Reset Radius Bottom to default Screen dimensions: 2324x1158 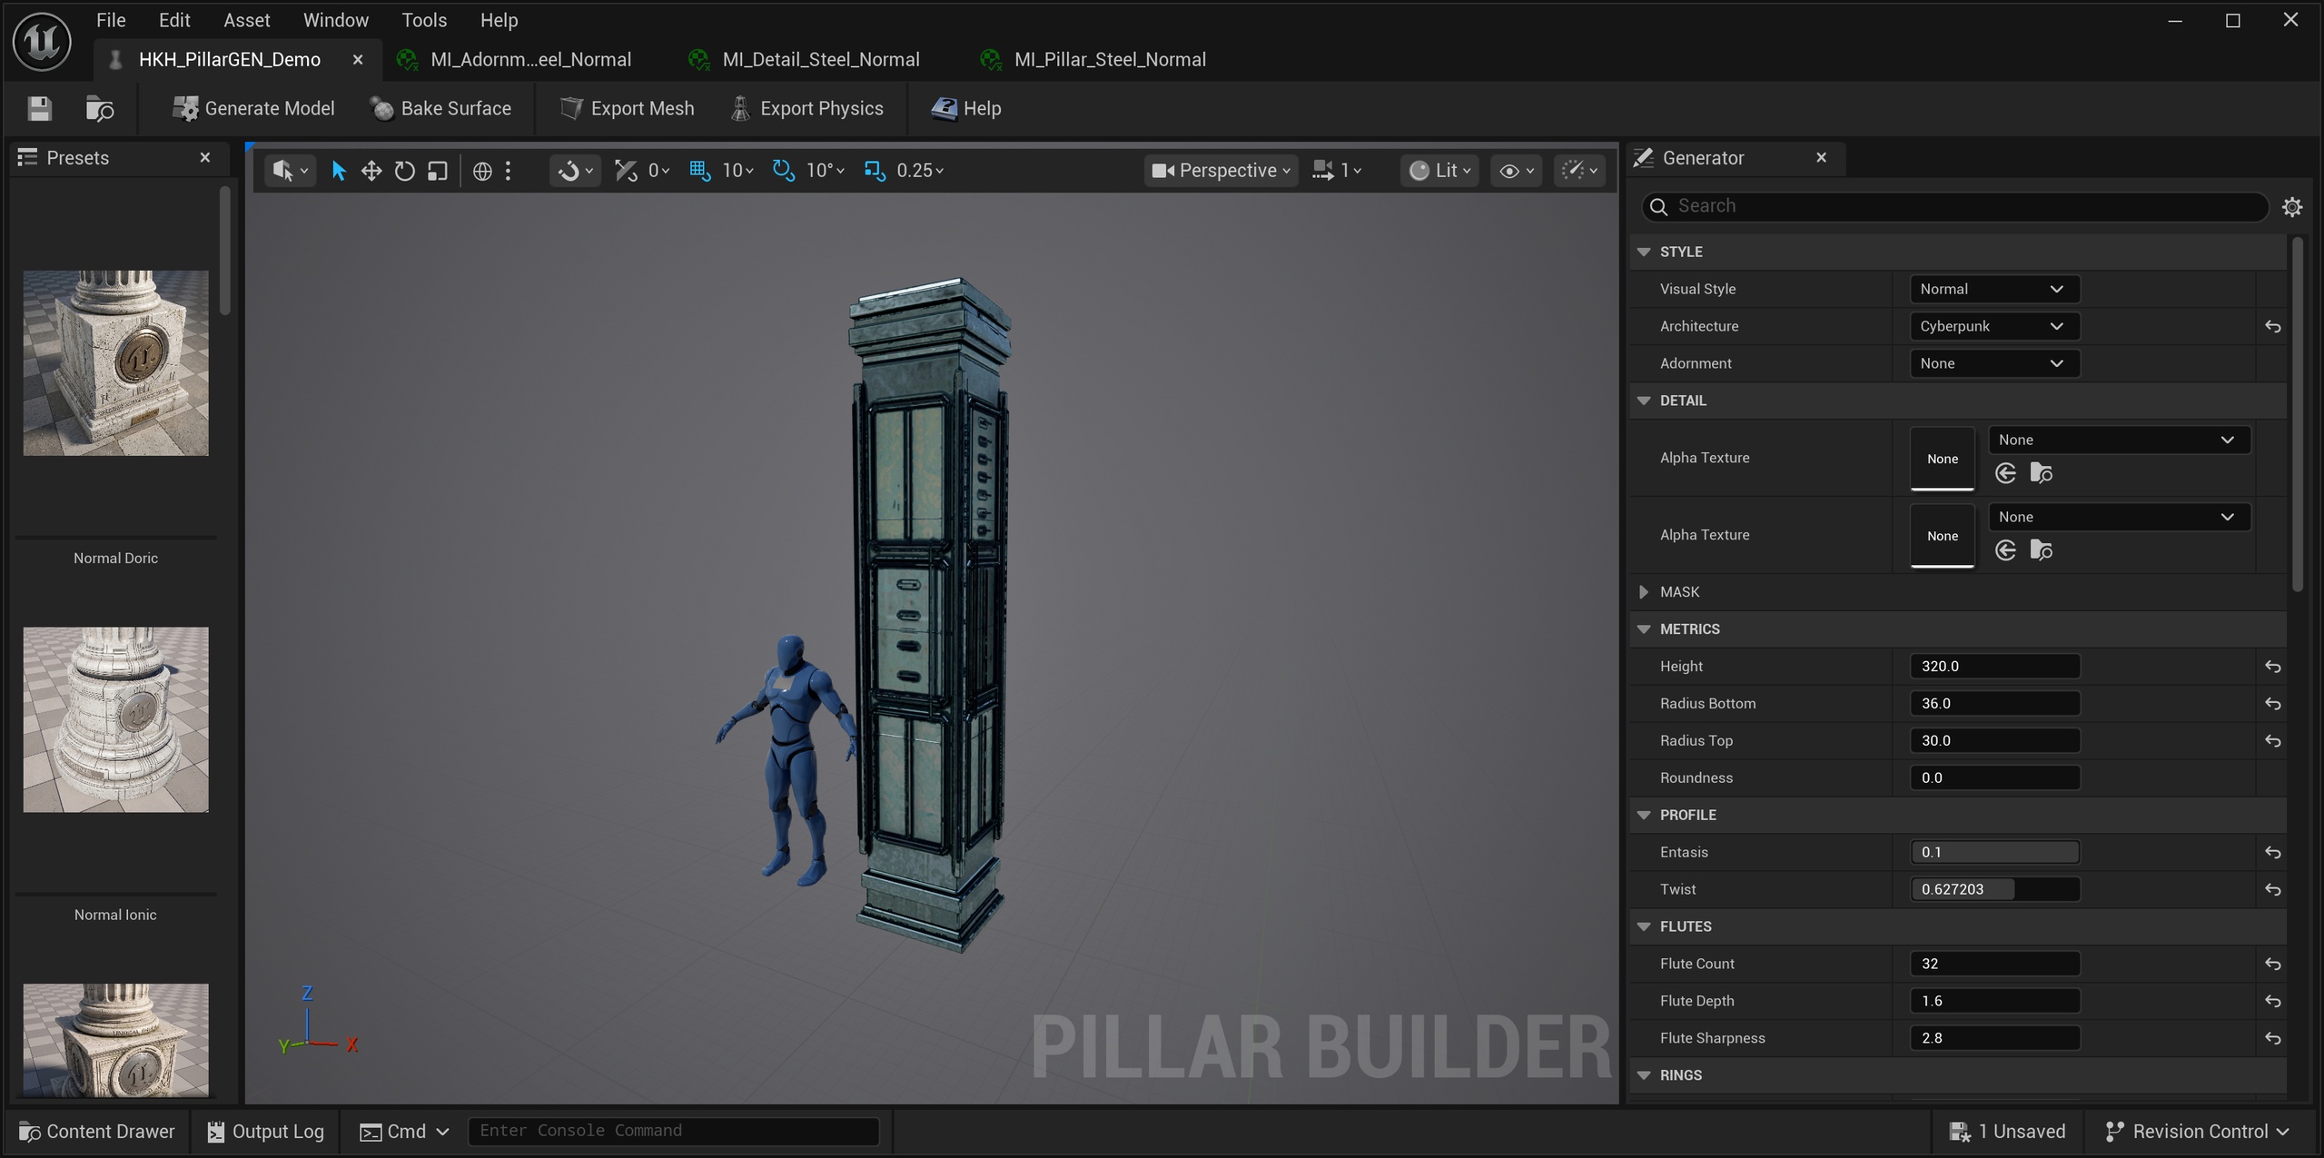click(x=2272, y=704)
